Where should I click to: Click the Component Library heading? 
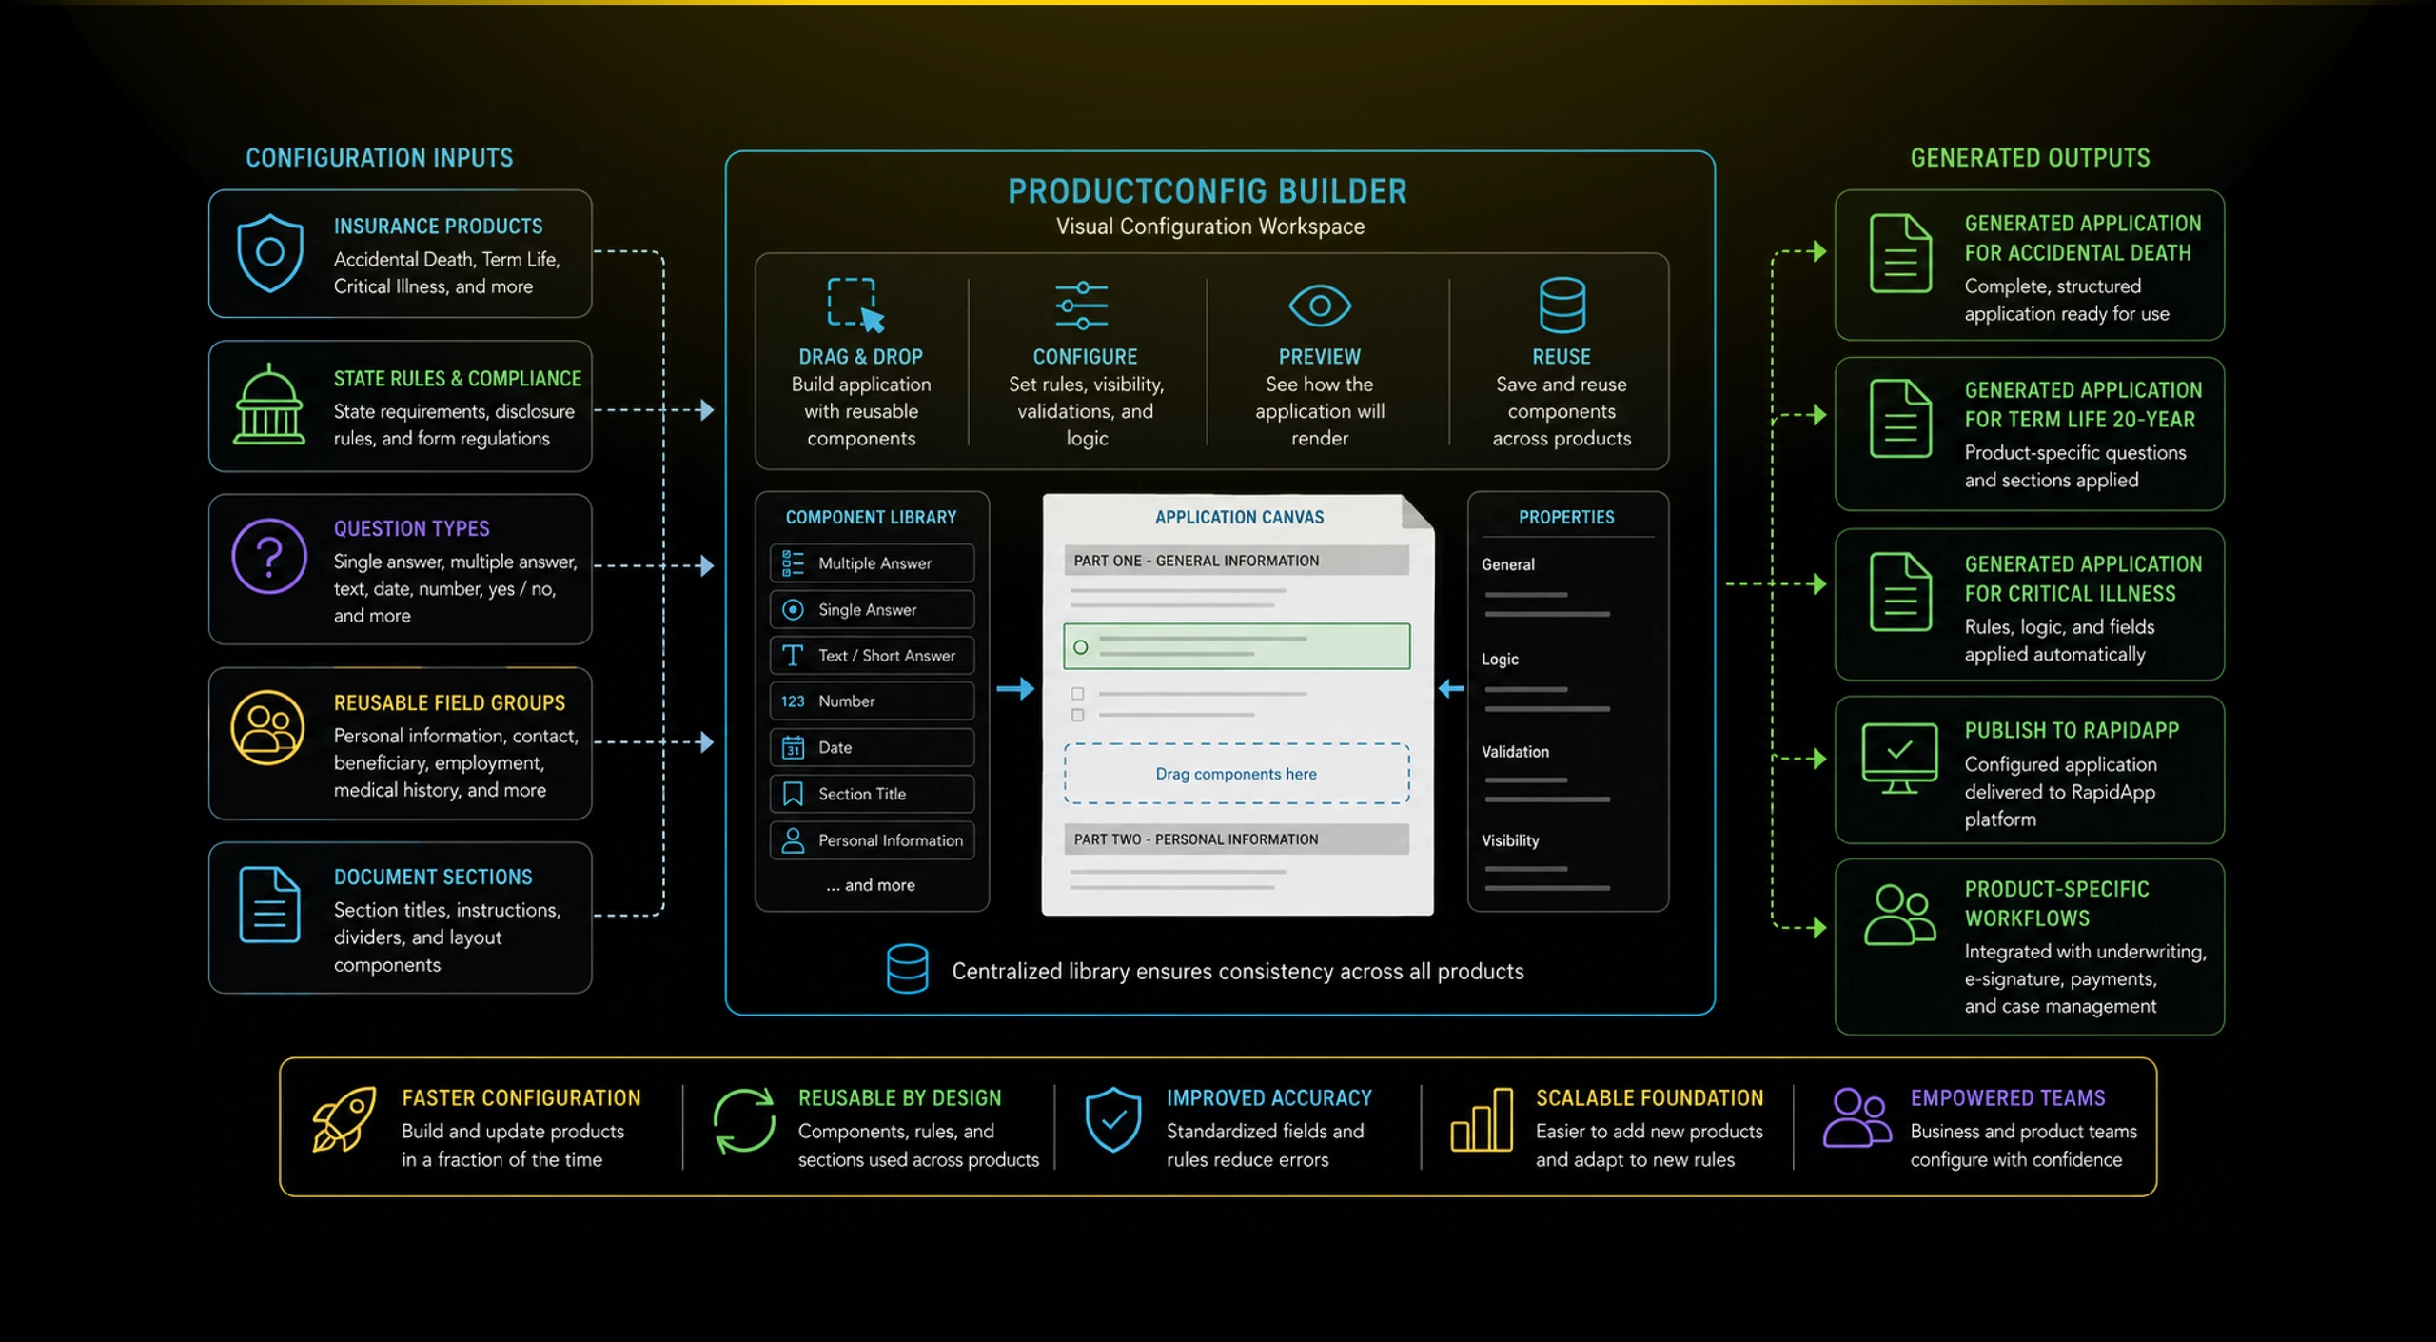[871, 517]
